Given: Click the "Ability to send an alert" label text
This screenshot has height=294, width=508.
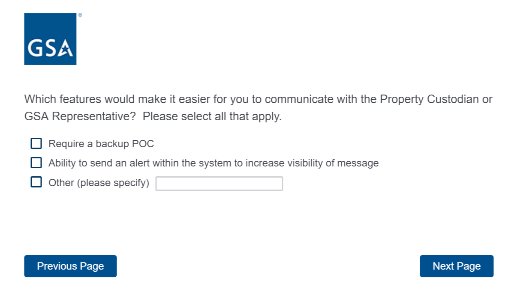Looking at the screenshot, I should click(x=213, y=163).
